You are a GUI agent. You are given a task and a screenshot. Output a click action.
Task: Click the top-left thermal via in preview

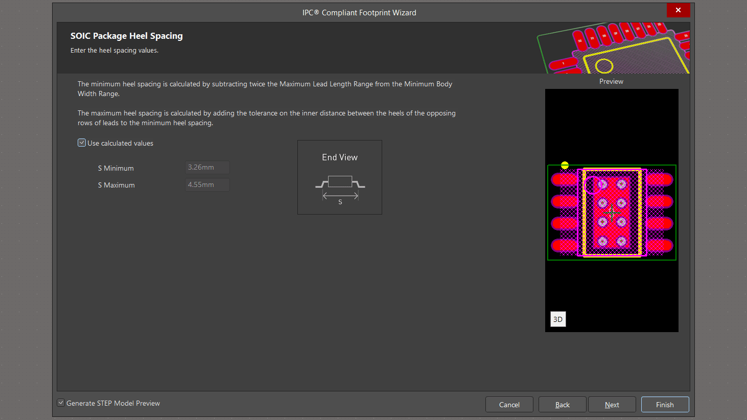[x=602, y=184]
